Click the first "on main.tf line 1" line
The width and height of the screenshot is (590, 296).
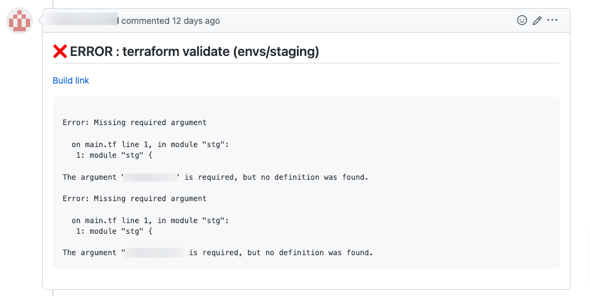(150, 144)
